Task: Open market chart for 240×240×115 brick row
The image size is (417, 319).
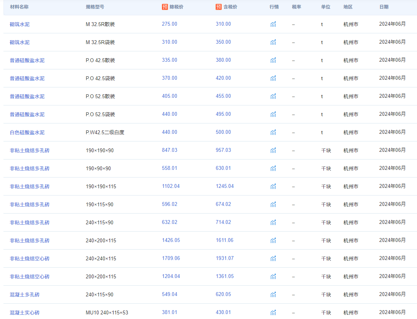Action: pyautogui.click(x=273, y=258)
